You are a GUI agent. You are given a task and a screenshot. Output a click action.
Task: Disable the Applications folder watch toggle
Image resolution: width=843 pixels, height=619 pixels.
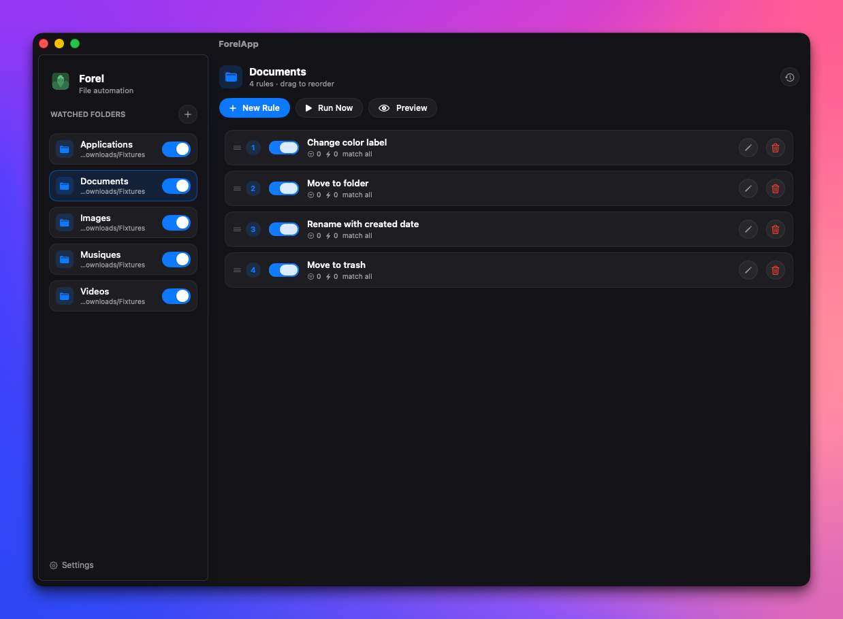[176, 149]
